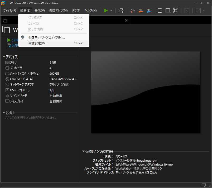The height and width of the screenshot is (188, 212).
Task: Click the config file path E:¥VMWare¥Windows10¥Windows10.vmx
Action: pyautogui.click(x=144, y=165)
